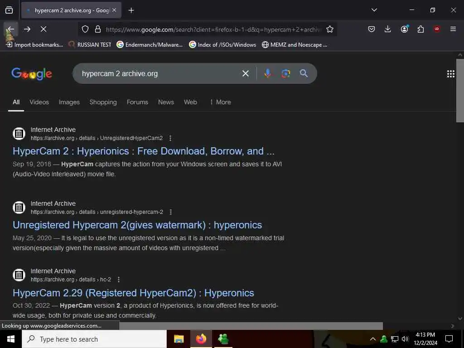Open HyperCam 2.29 (Registered HyperCam2) result

(x=133, y=293)
